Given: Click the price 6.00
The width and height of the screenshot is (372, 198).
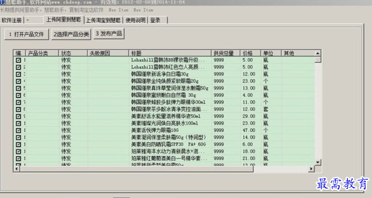Looking at the screenshot, I should pyautogui.click(x=247, y=145).
